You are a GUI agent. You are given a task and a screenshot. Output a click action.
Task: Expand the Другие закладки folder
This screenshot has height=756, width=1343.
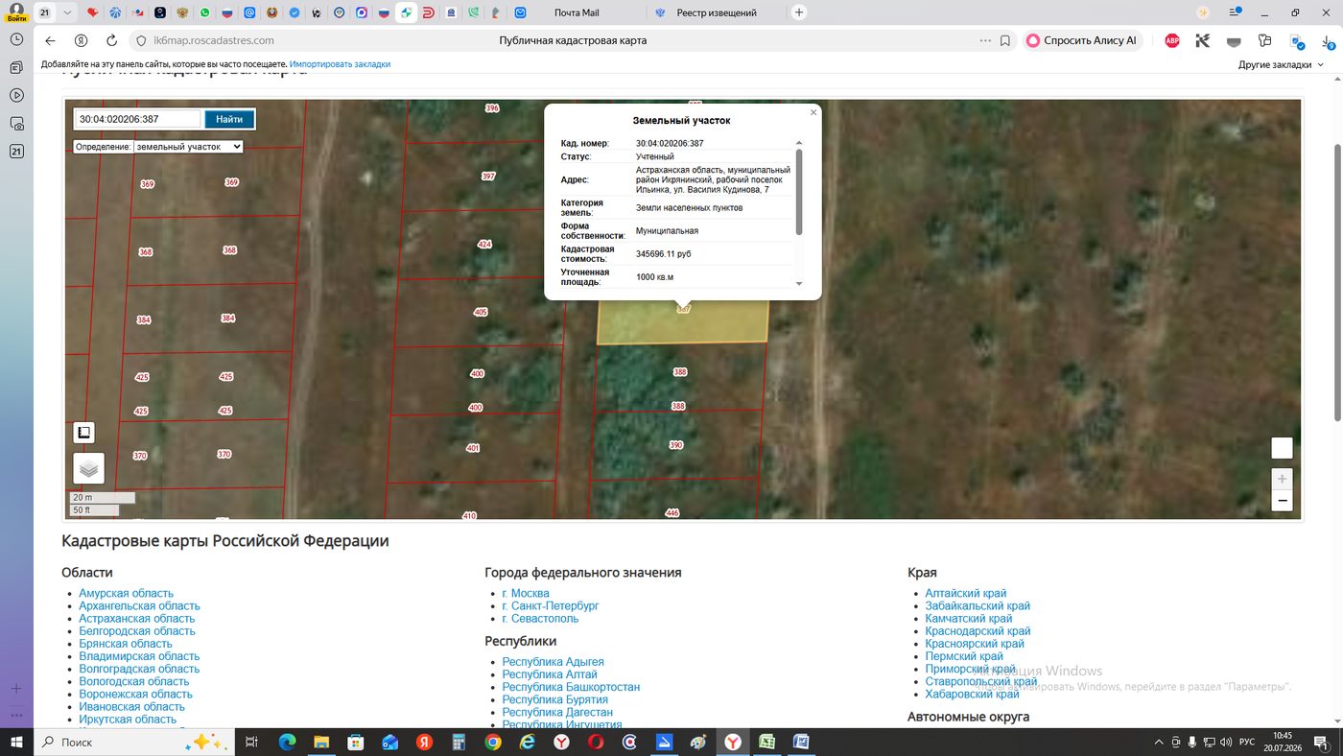pyautogui.click(x=1281, y=64)
